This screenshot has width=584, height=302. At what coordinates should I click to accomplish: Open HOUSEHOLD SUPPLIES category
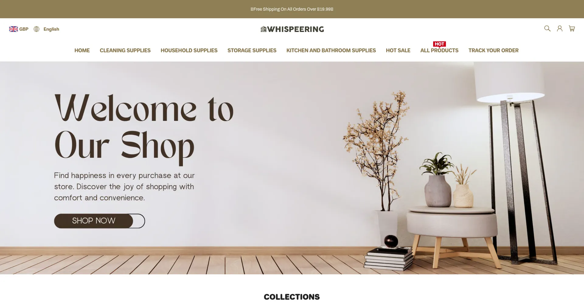189,50
